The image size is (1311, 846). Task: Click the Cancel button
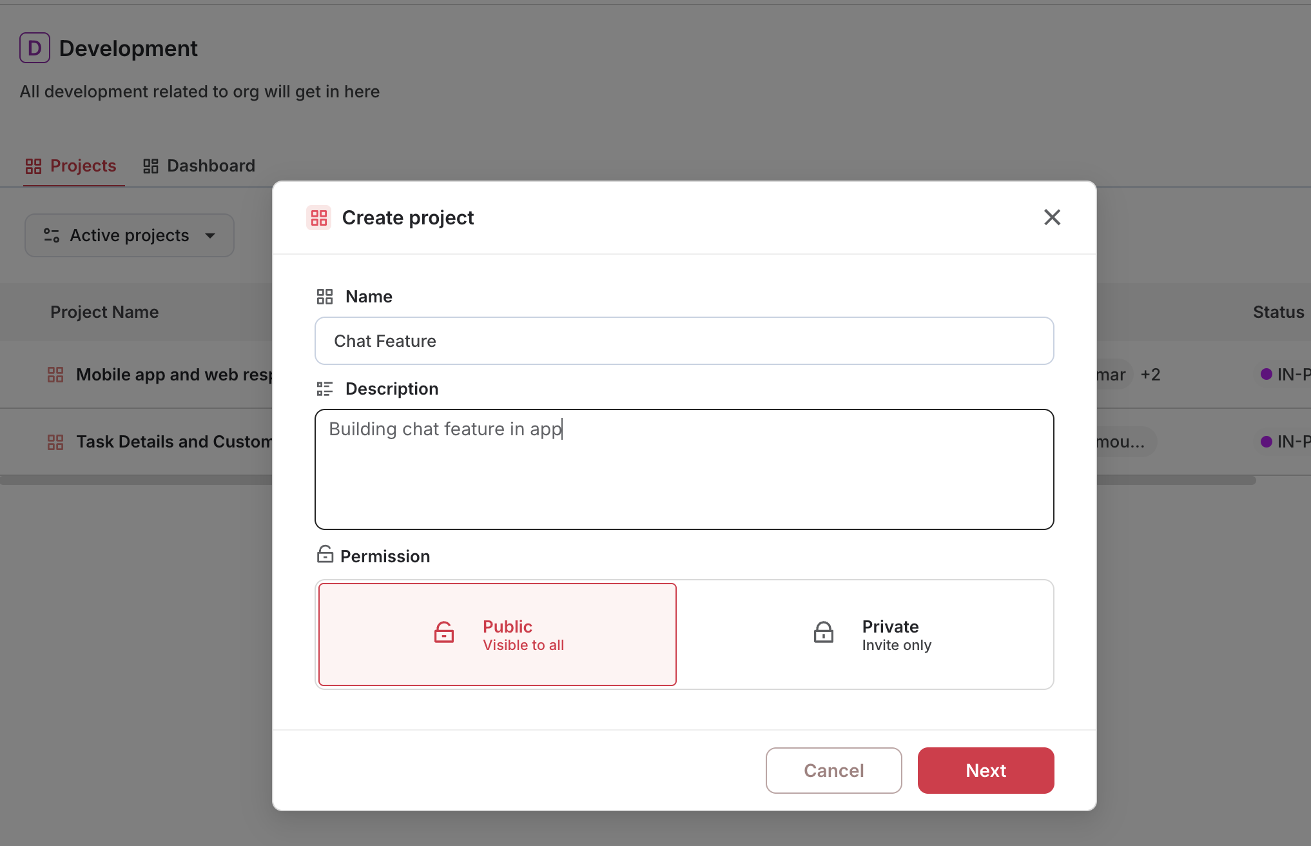tap(833, 771)
